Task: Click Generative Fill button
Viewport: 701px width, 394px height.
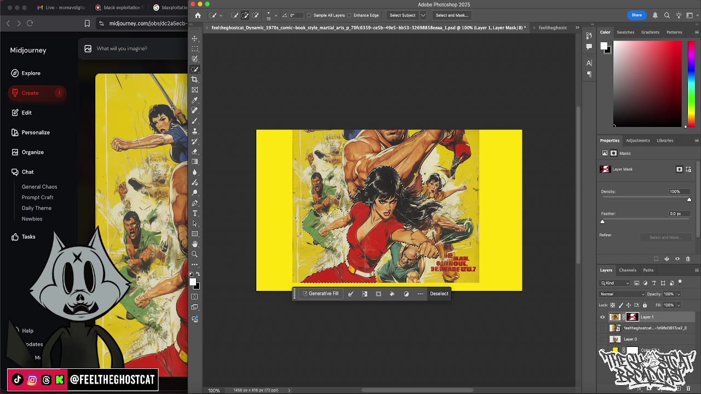Action: (x=320, y=294)
